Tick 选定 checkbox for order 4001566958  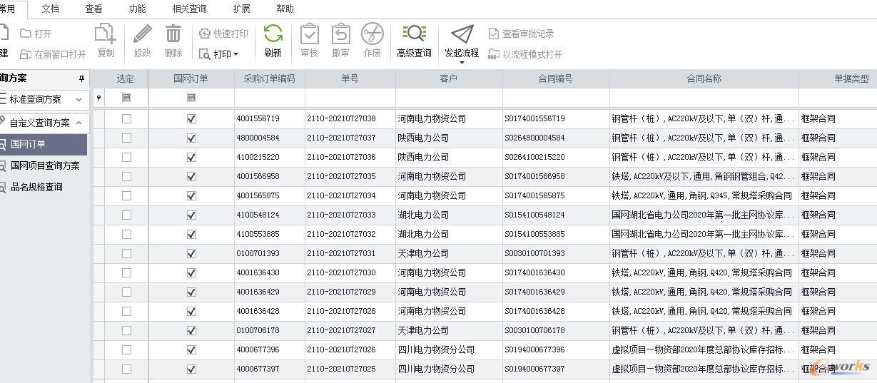click(x=126, y=176)
